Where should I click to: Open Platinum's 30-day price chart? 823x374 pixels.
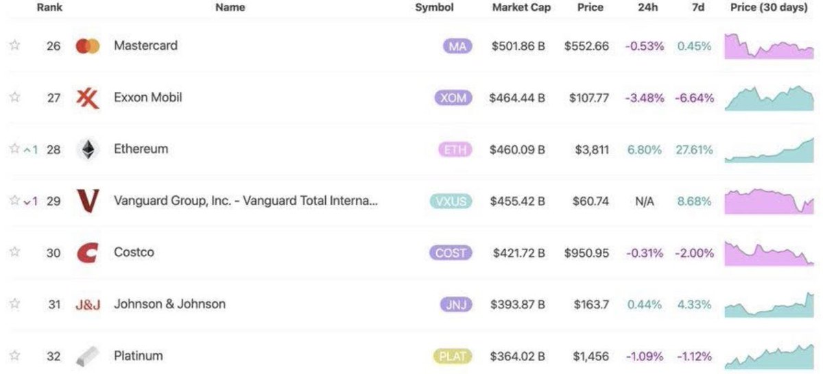click(x=769, y=356)
